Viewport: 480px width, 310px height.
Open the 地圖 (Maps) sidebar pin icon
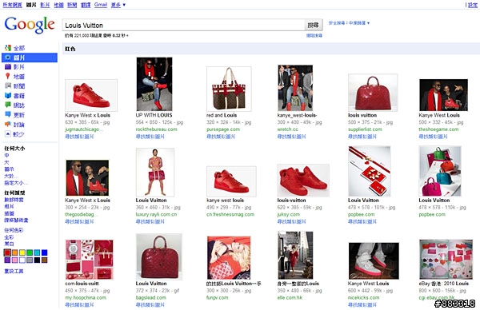8,77
